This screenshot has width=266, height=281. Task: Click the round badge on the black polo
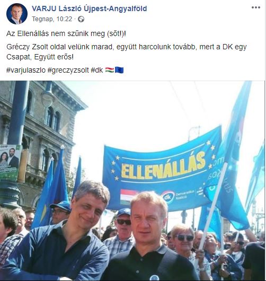(x=154, y=278)
